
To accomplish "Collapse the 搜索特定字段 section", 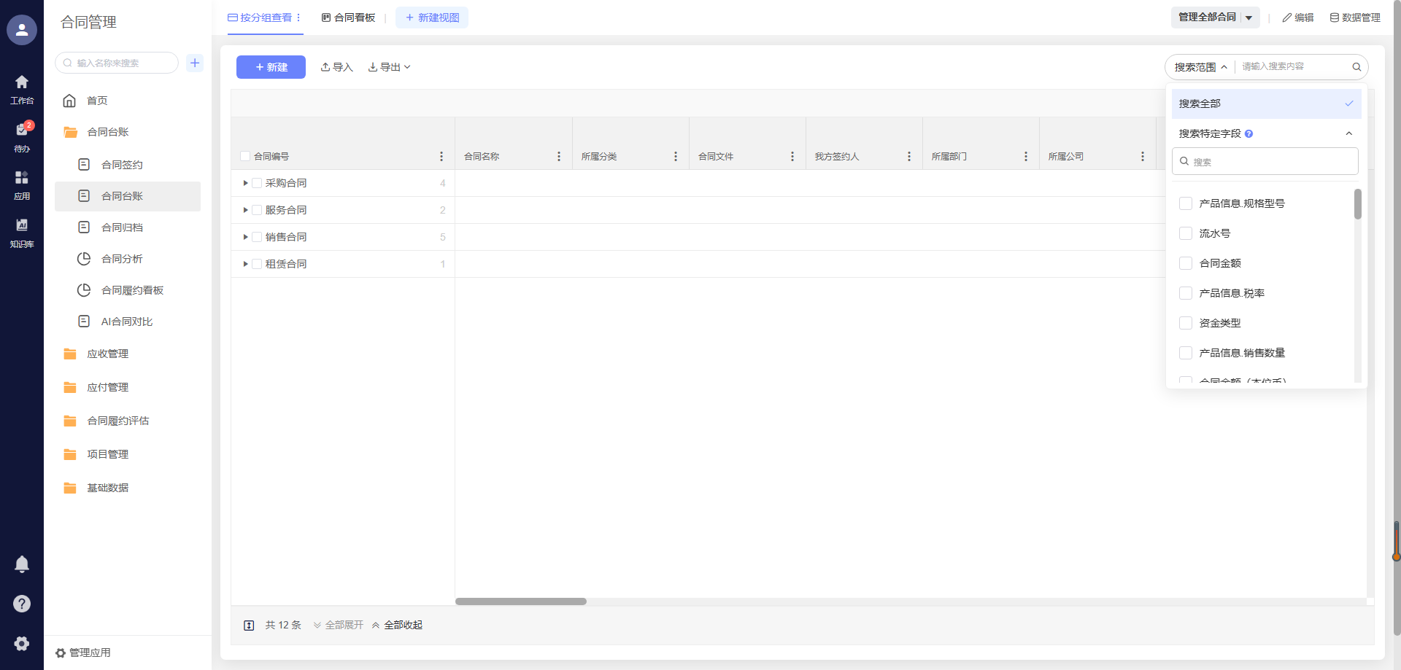I will point(1348,133).
